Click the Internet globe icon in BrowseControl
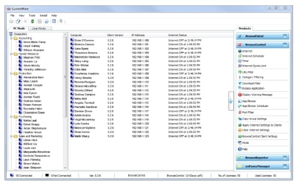 tap(240, 51)
